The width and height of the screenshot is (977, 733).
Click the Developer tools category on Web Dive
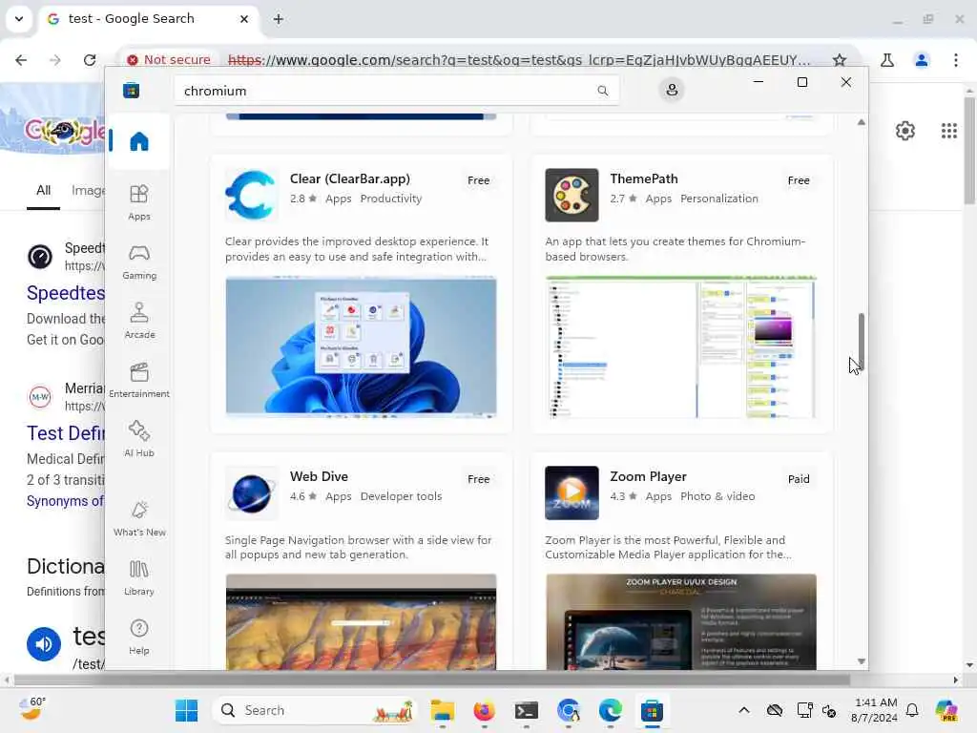pos(401,496)
